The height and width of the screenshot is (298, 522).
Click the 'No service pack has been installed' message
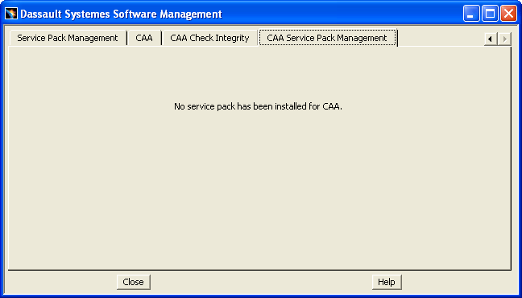(x=258, y=106)
